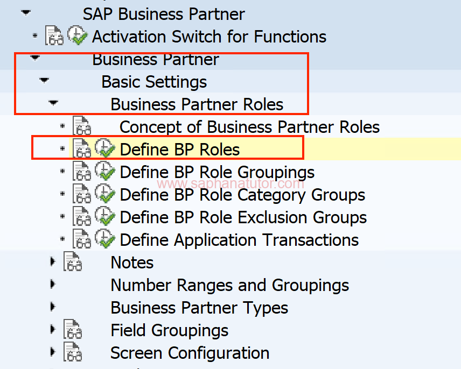Open documentation icon next to Screen Configuration
The width and height of the screenshot is (461, 369).
click(73, 352)
